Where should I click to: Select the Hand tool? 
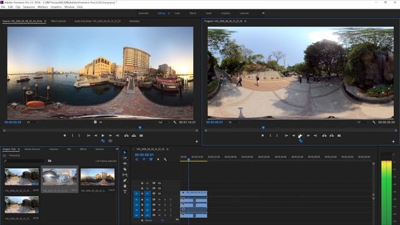125,186
